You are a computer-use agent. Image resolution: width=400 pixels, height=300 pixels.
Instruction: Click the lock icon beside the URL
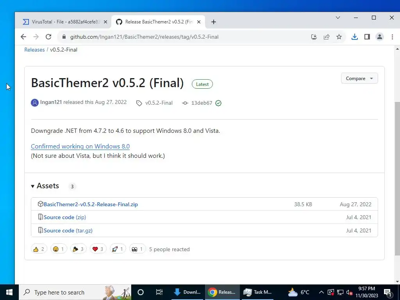tap(64, 37)
